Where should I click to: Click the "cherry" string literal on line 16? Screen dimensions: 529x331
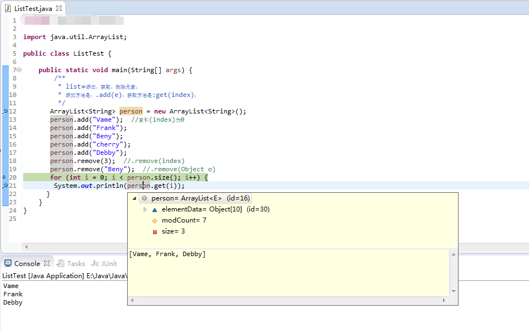(x=108, y=144)
